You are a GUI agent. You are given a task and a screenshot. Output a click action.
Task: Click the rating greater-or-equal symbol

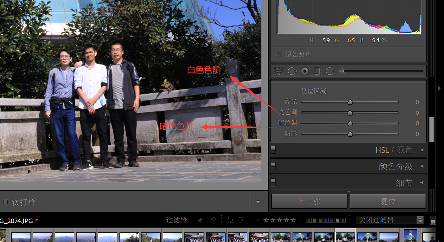pos(258,220)
